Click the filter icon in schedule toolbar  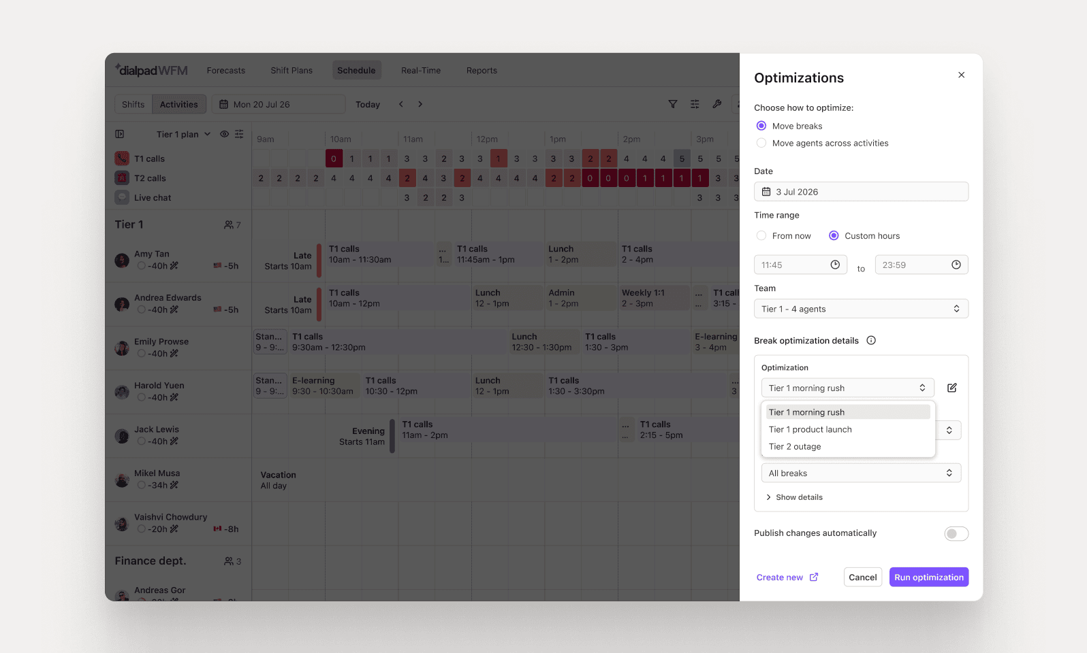673,104
